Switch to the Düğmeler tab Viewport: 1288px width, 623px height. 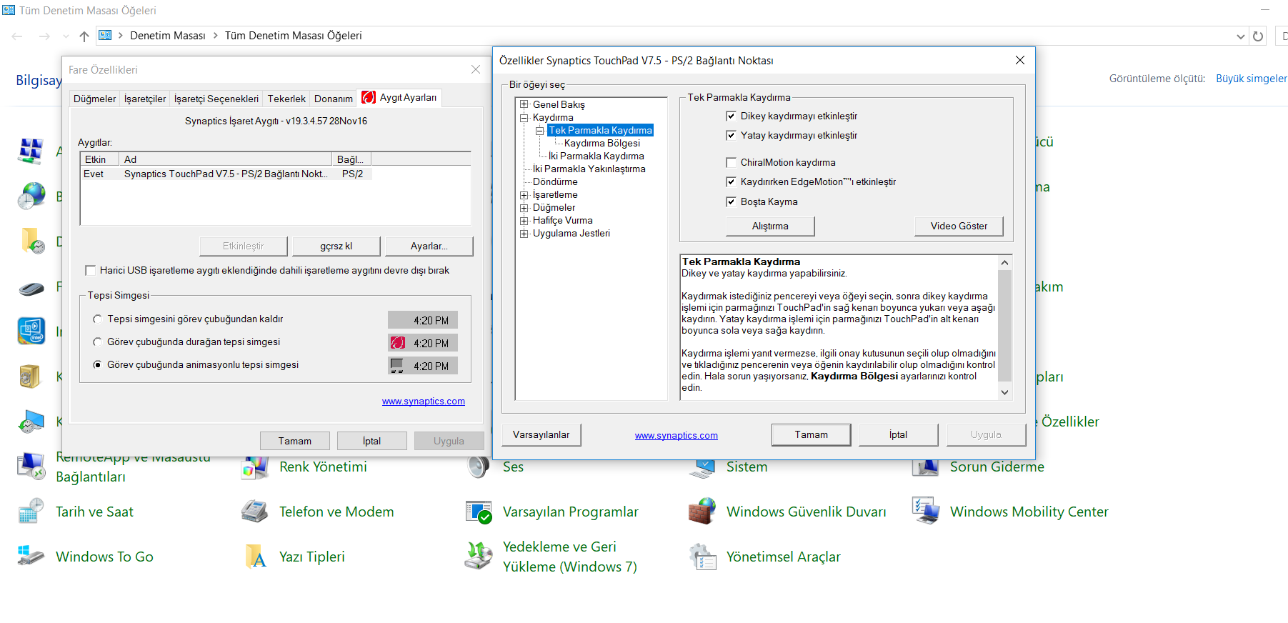94,99
